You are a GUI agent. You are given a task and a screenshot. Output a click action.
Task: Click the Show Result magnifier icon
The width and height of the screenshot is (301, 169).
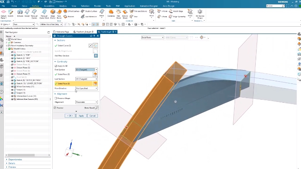pos(97,108)
